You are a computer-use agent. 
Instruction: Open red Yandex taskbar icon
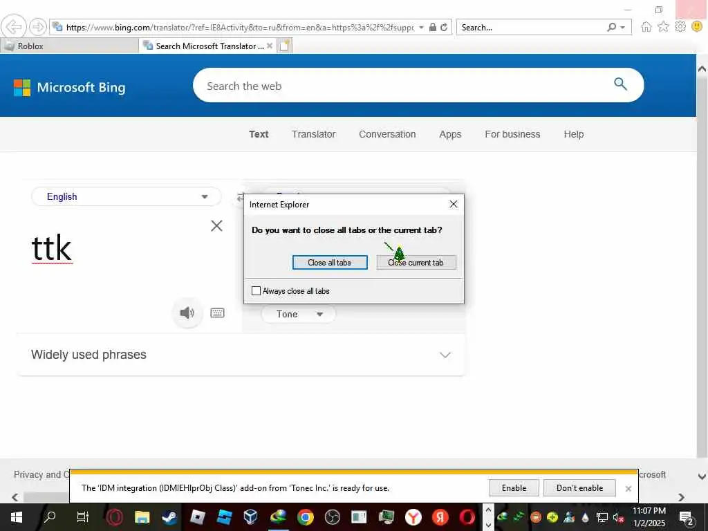[440, 517]
